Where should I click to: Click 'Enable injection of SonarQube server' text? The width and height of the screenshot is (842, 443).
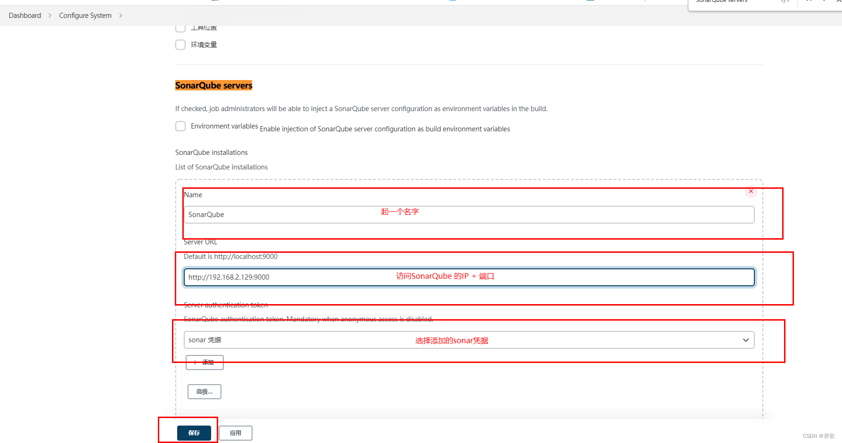tap(385, 129)
